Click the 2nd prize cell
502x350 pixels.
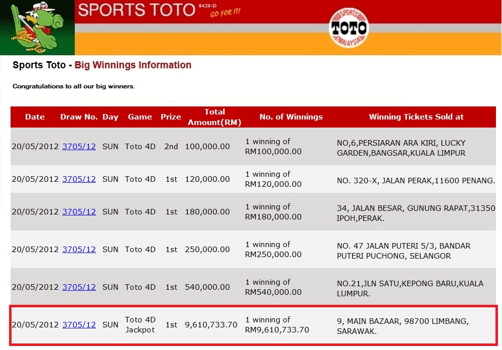(x=171, y=147)
